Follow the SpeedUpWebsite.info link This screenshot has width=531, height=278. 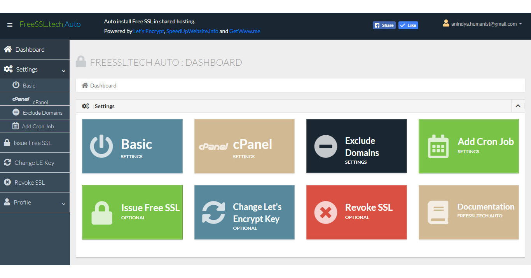[192, 31]
